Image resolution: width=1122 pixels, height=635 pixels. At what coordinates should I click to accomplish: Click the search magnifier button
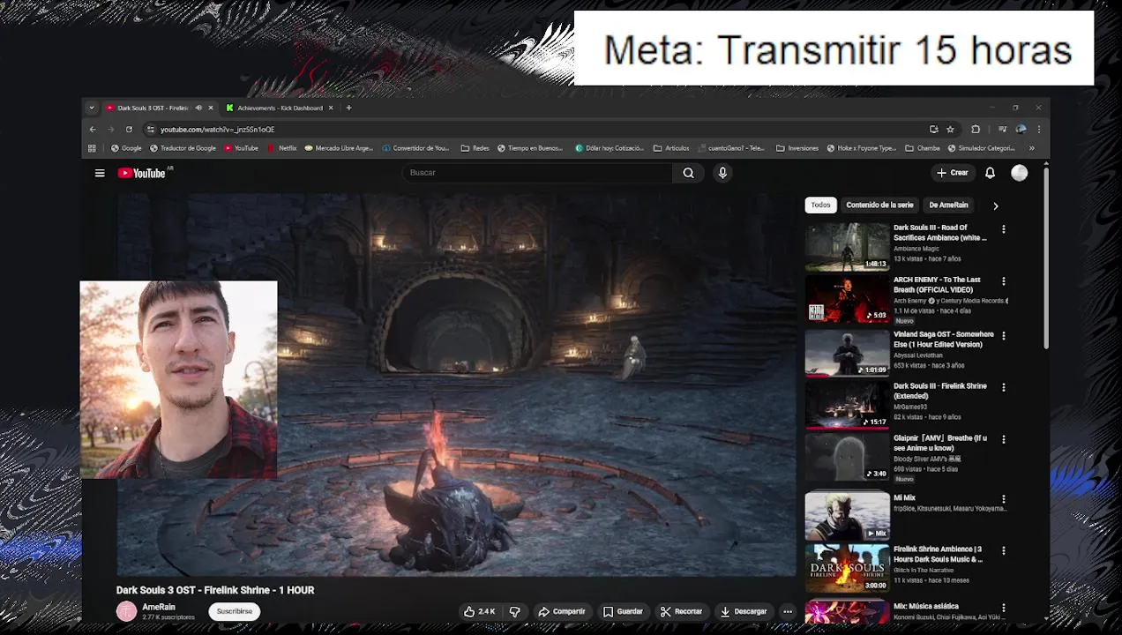pyautogui.click(x=688, y=173)
